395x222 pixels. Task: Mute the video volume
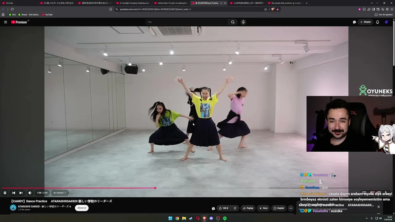[30, 193]
